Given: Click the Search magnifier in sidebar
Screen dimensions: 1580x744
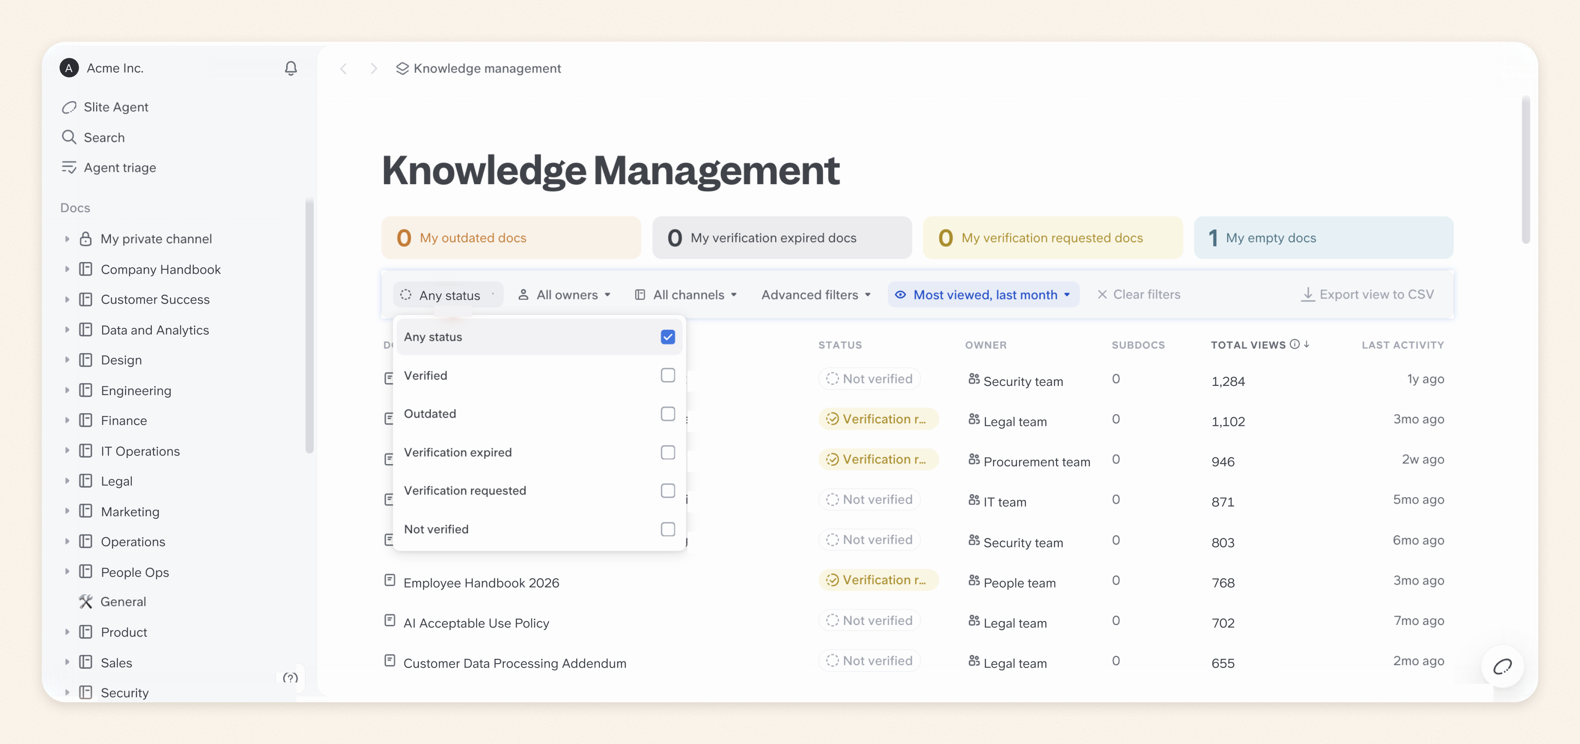Looking at the screenshot, I should coord(69,137).
